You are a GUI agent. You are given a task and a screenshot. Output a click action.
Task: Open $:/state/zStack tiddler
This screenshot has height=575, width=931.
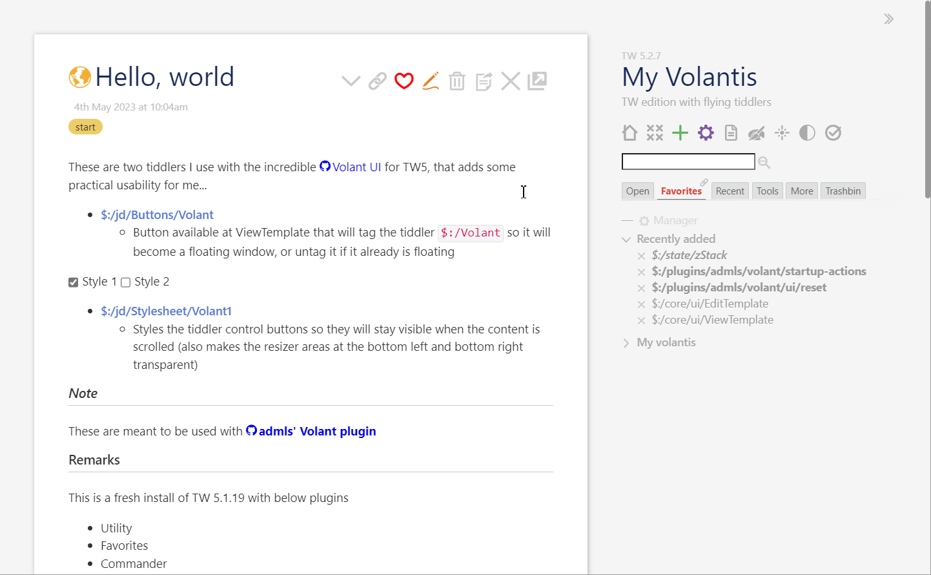(x=690, y=255)
